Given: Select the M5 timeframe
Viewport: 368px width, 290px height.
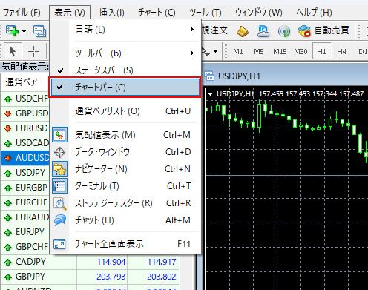Looking at the screenshot, I should 259,52.
